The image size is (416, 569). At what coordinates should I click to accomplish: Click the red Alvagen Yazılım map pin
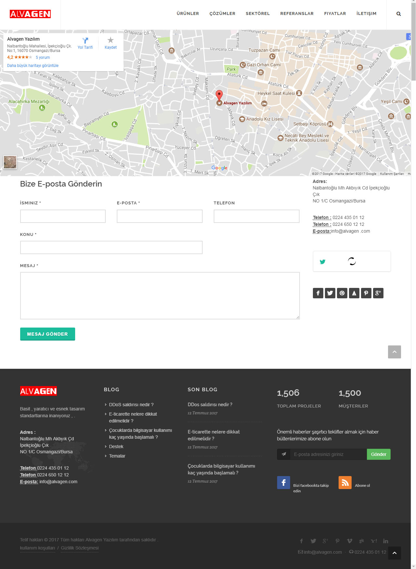tap(219, 96)
